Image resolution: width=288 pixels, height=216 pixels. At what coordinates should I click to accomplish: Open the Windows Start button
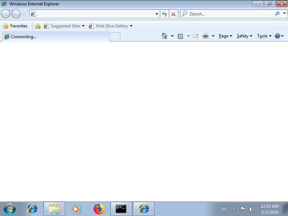[10, 209]
